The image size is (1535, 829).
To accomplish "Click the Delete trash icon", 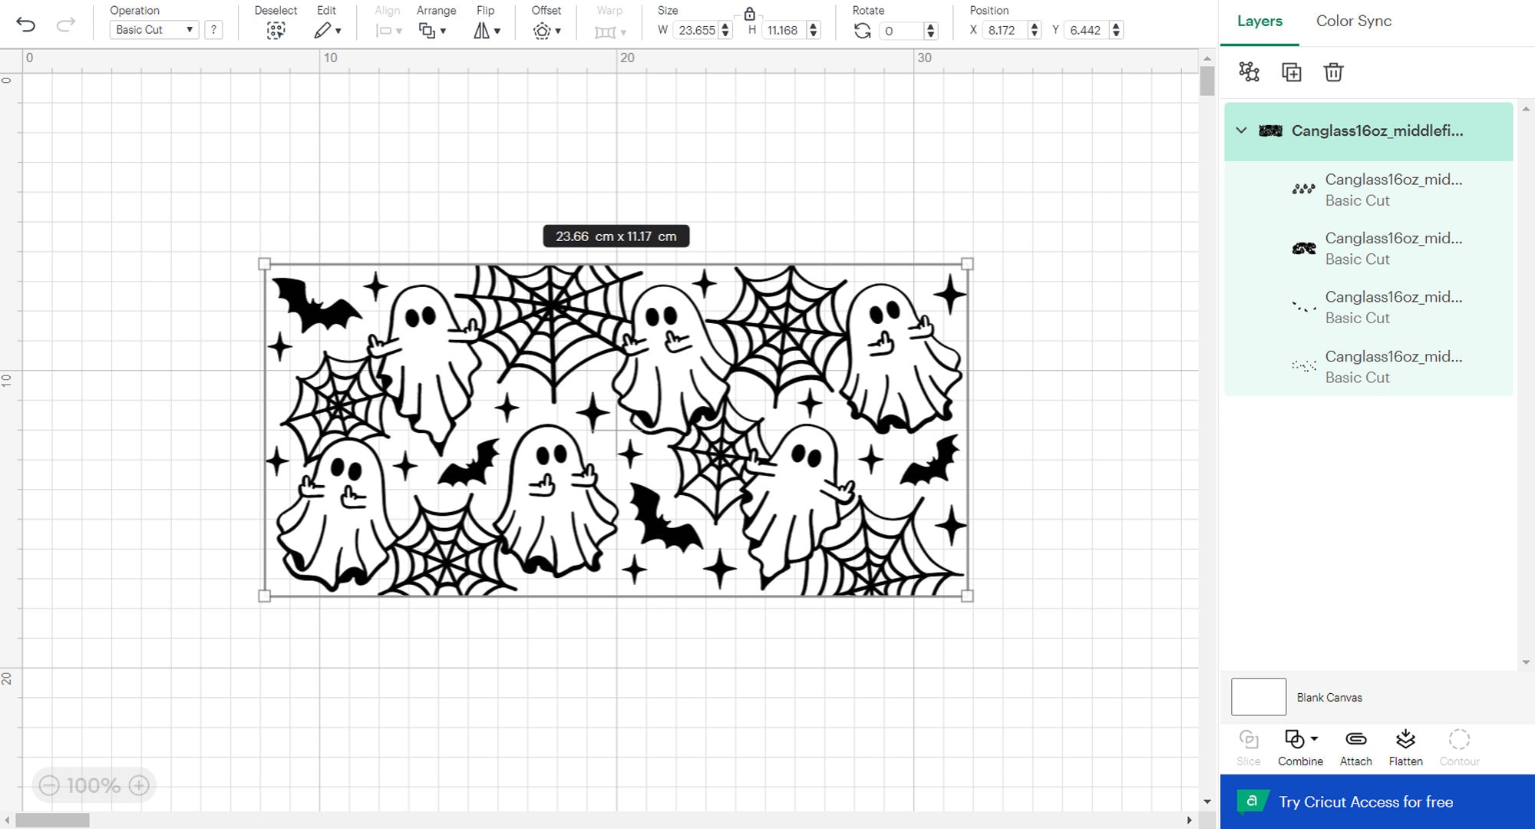I will click(1333, 72).
